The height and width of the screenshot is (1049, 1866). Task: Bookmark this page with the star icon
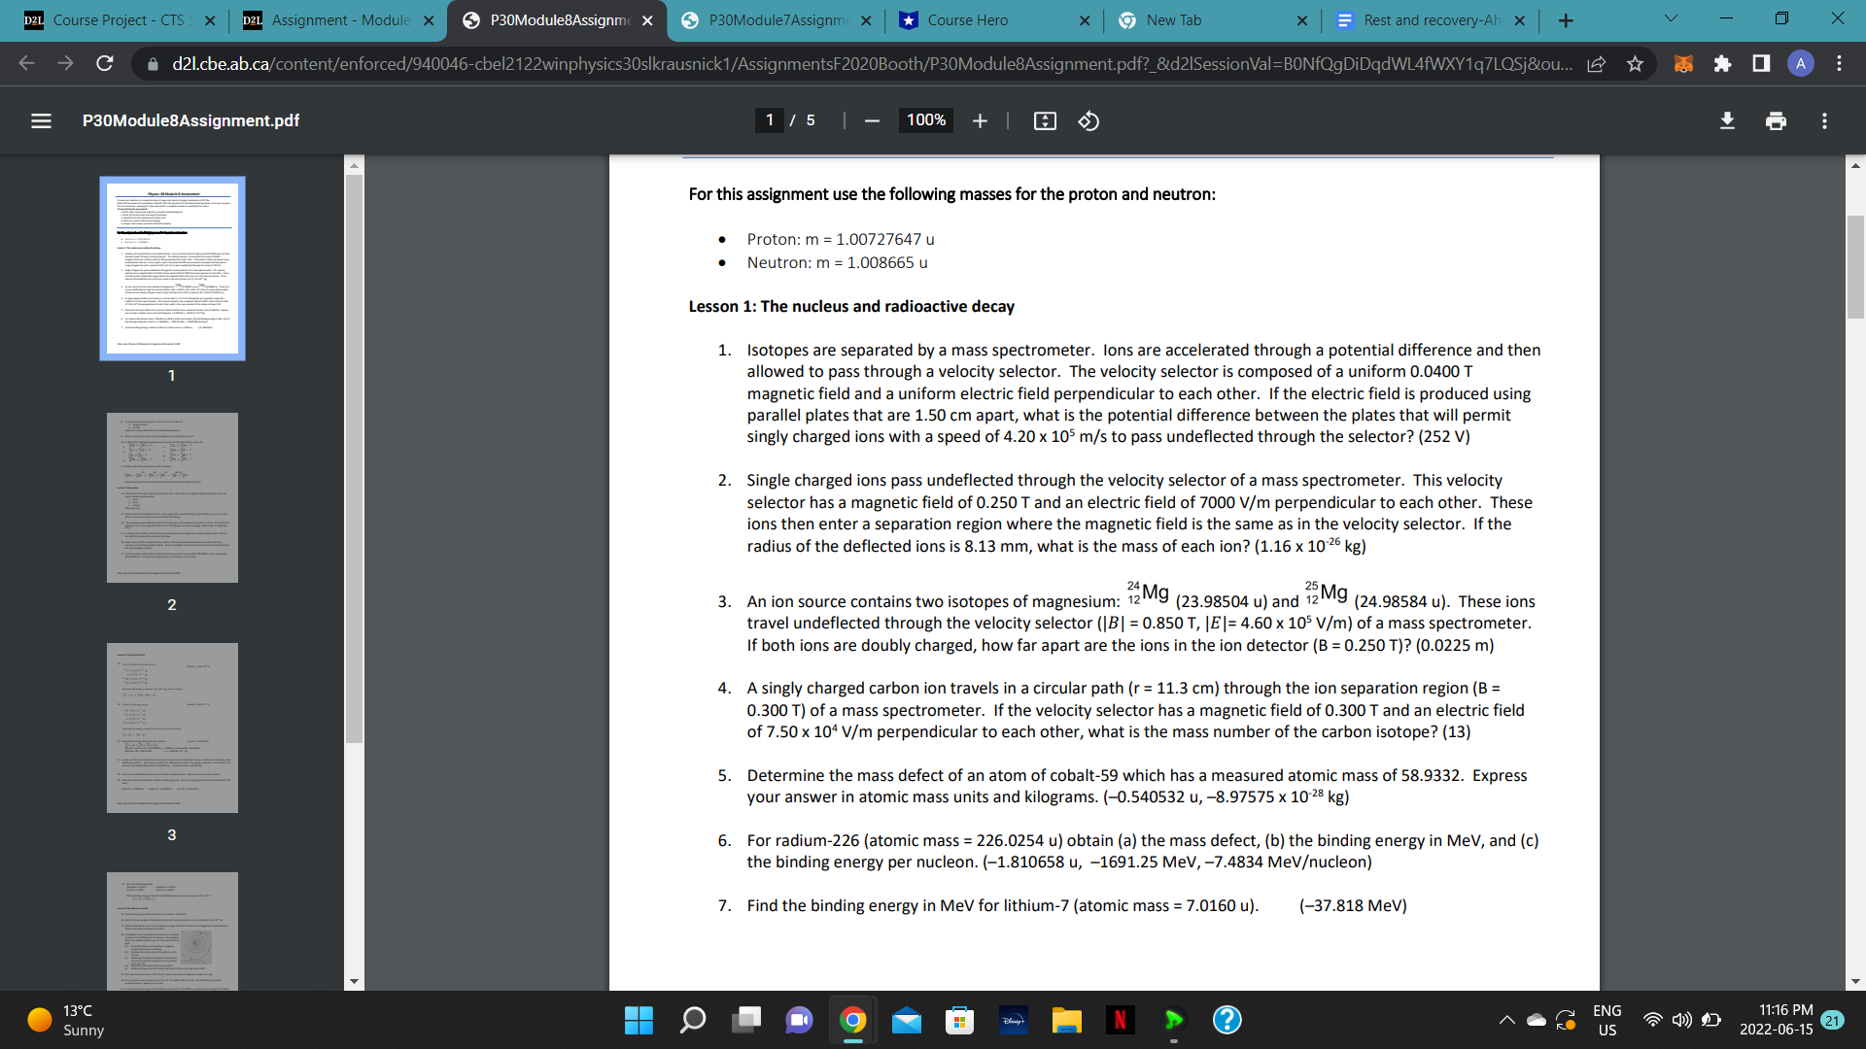click(x=1635, y=63)
